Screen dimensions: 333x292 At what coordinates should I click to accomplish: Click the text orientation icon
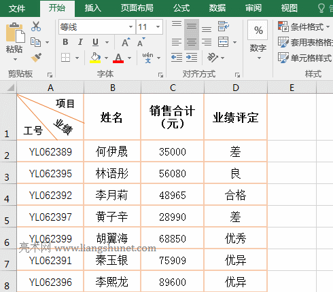pyautogui.click(x=213, y=58)
